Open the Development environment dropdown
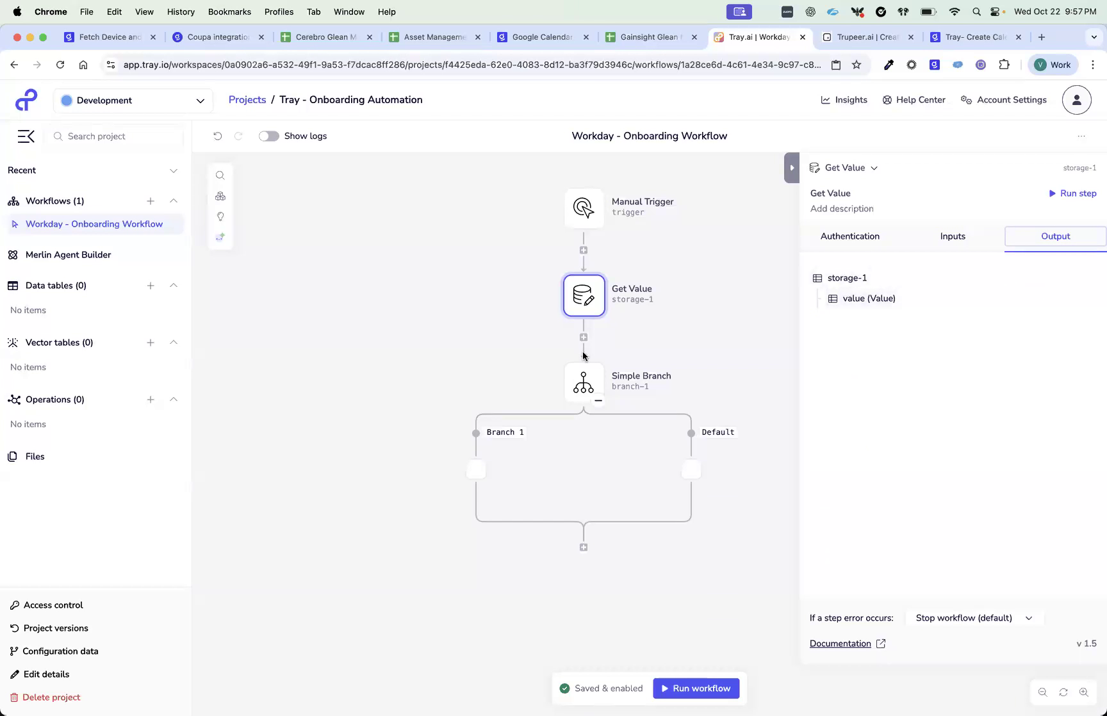Image resolution: width=1107 pixels, height=716 pixels. pyautogui.click(x=133, y=100)
